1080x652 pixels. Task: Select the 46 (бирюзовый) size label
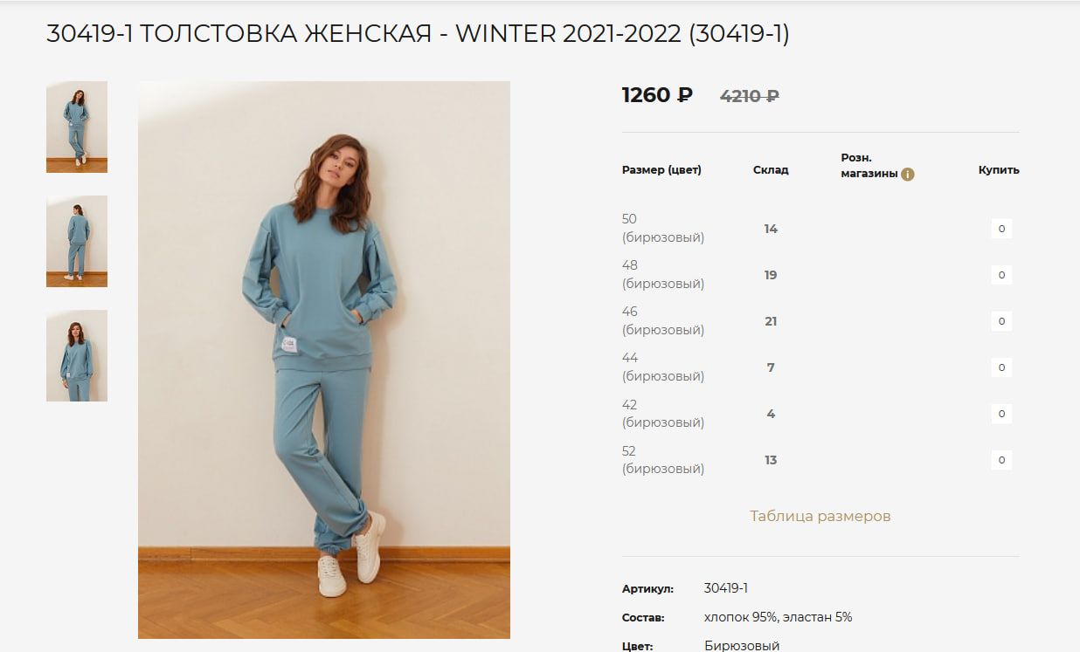(x=663, y=320)
